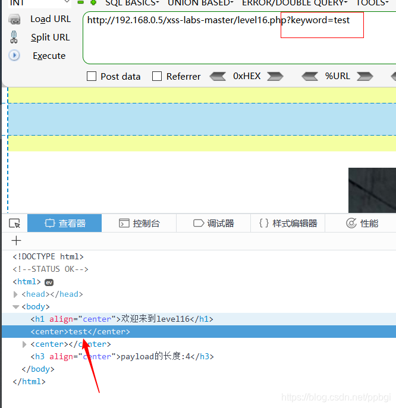Click the Split URL button label
This screenshot has width=396, height=408.
(50, 37)
